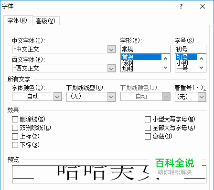Enable the 删除线(K) checkbox
The width and height of the screenshot is (214, 190).
[15, 119]
